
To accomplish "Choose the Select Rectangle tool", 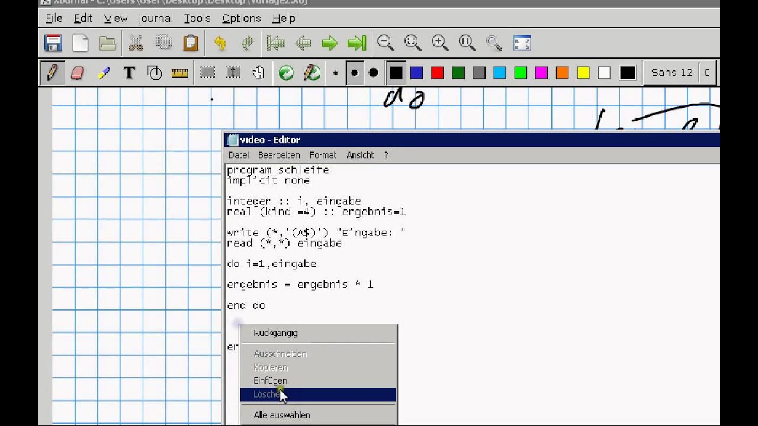I will (x=207, y=73).
